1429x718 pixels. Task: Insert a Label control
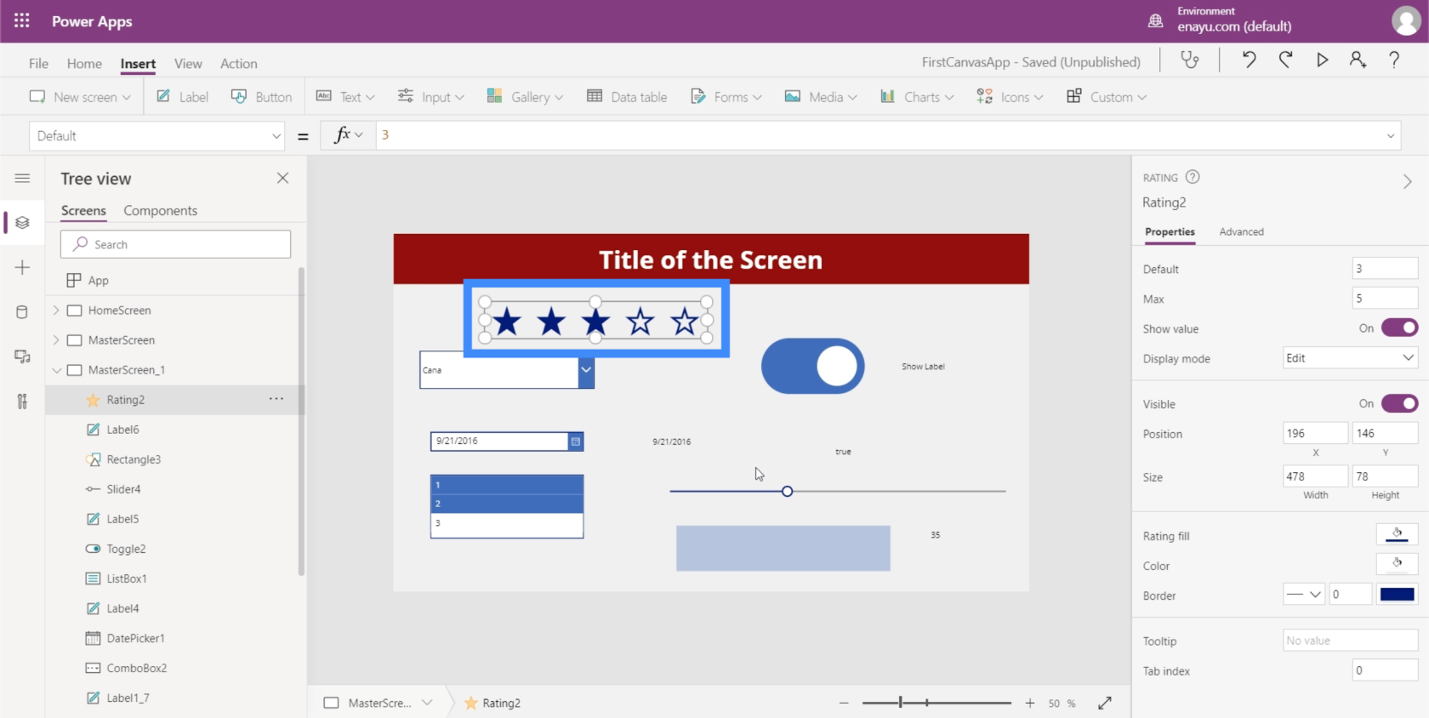click(183, 97)
